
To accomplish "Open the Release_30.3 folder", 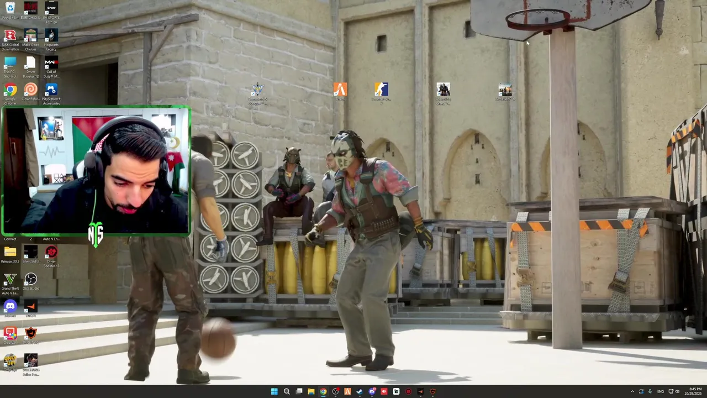I will 10,255.
